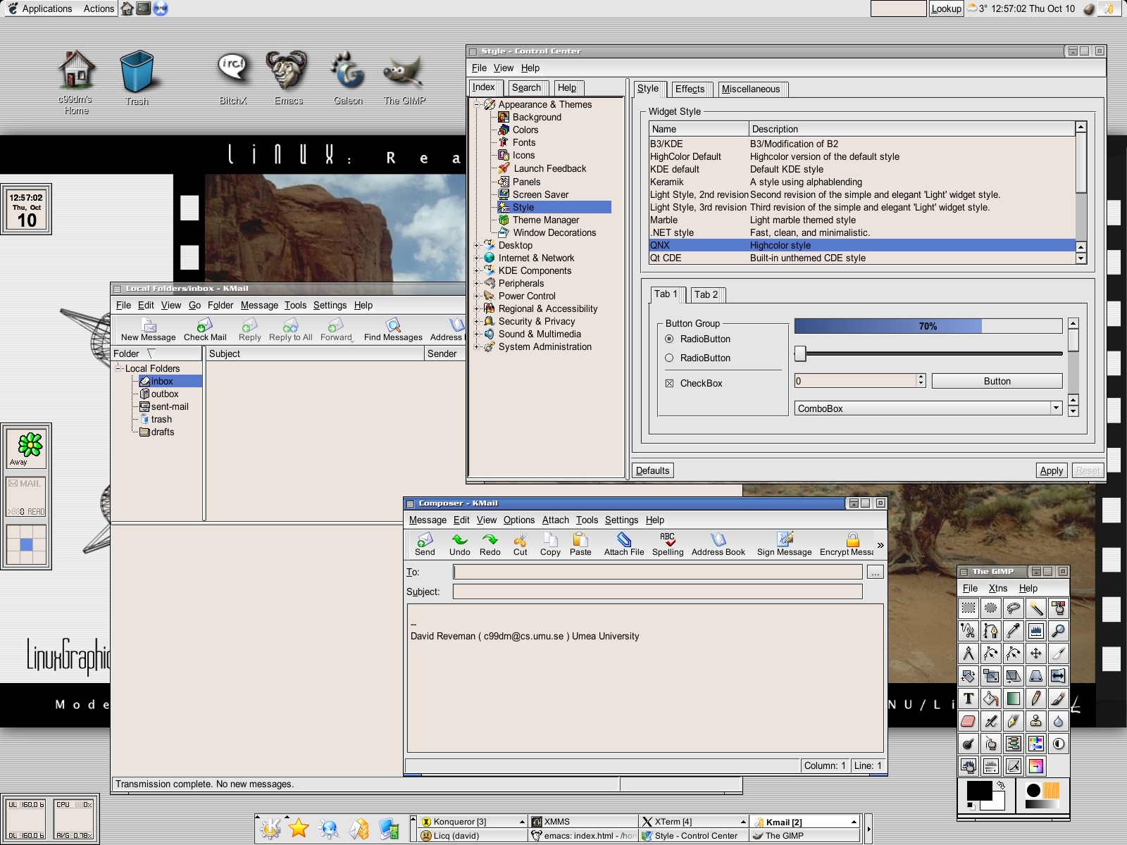
Task: Select Window Decorations in Control Center tree
Action: coord(554,232)
